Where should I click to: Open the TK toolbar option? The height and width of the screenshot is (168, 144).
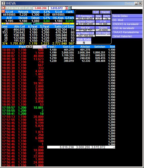[17, 8]
